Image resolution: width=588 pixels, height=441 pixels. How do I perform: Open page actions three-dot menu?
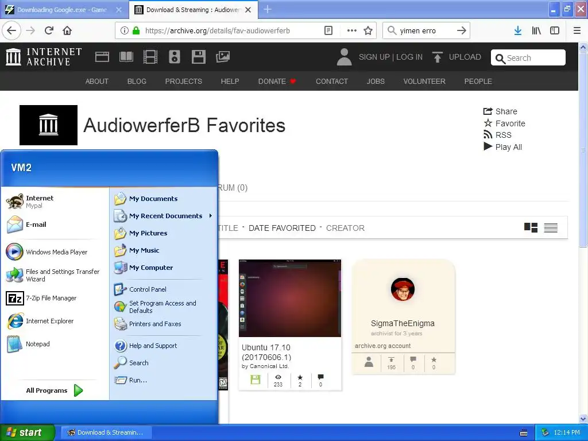tap(351, 31)
